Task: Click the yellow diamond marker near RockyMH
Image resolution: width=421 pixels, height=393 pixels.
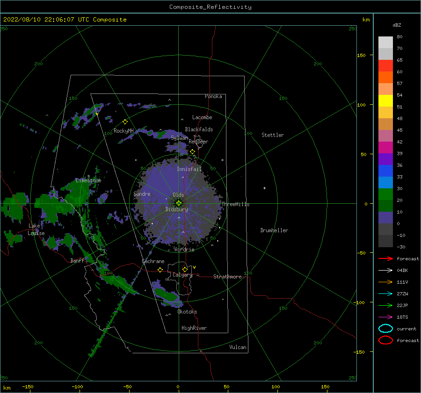Action: pyautogui.click(x=125, y=122)
